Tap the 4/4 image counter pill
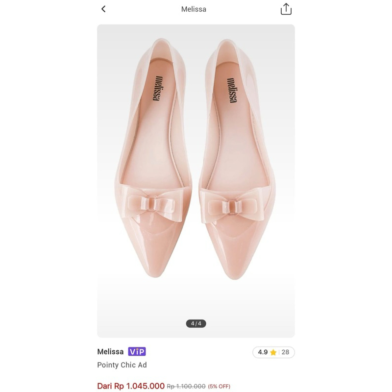392x392 pixels. point(196,323)
